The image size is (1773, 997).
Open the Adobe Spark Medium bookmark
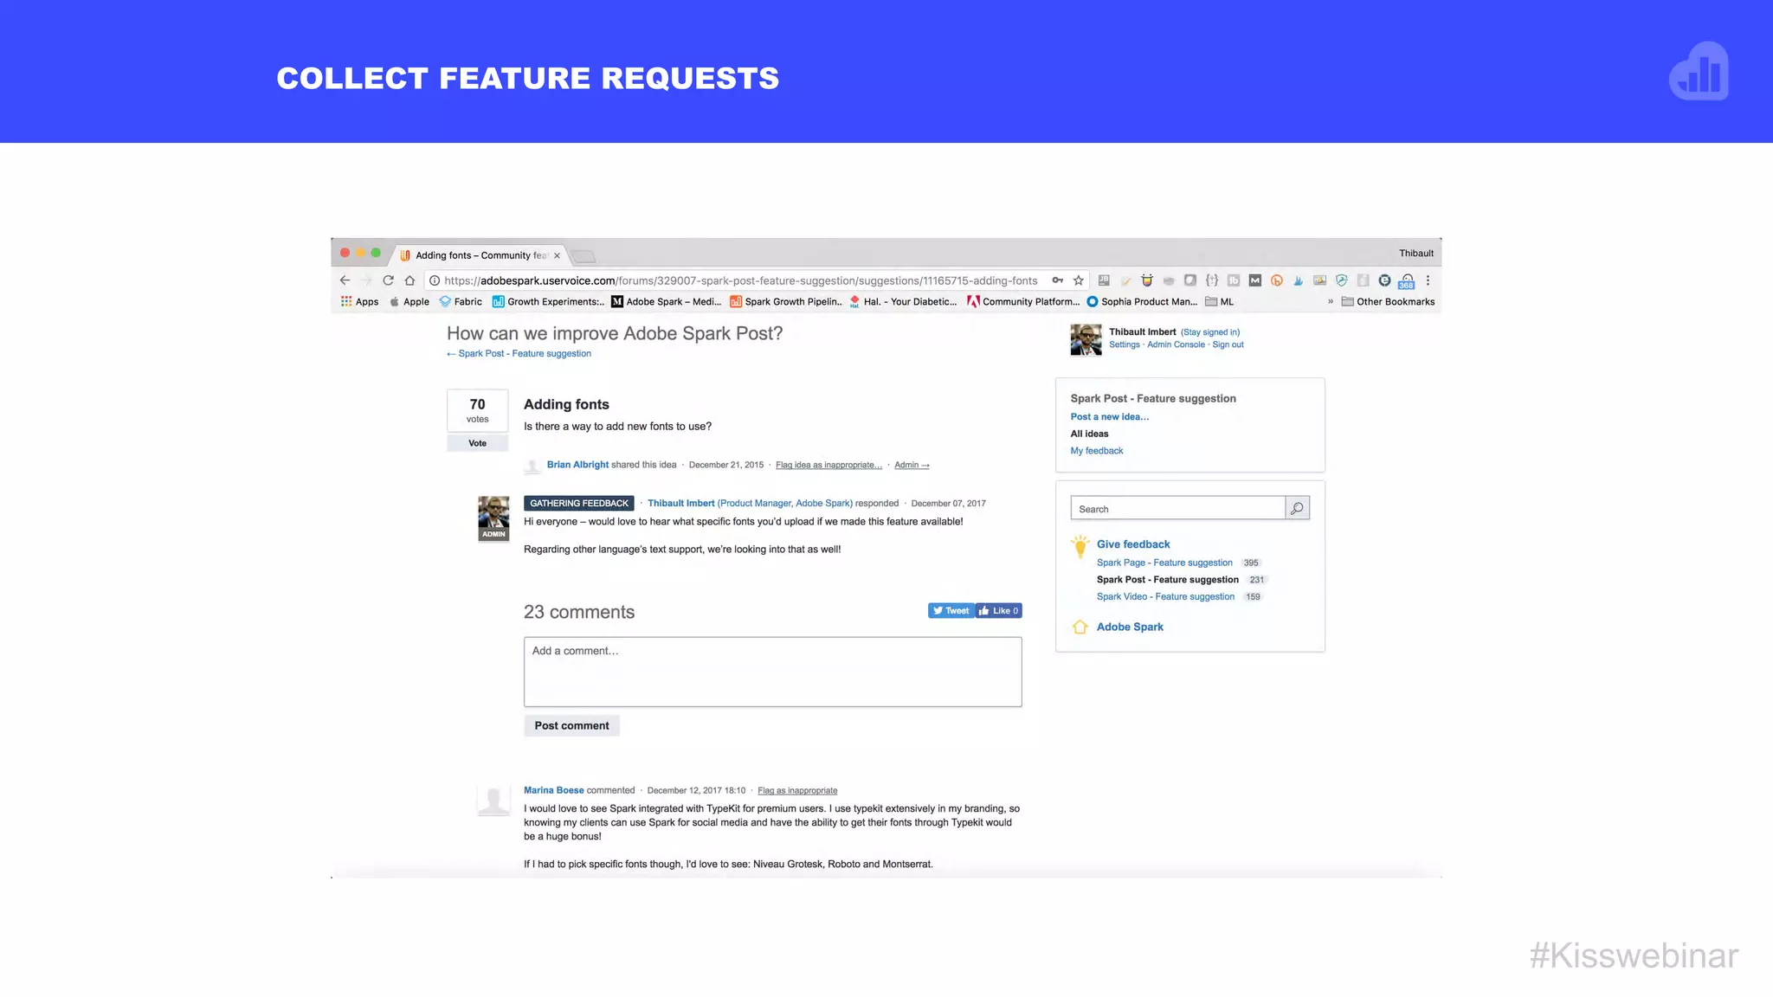[x=667, y=302]
